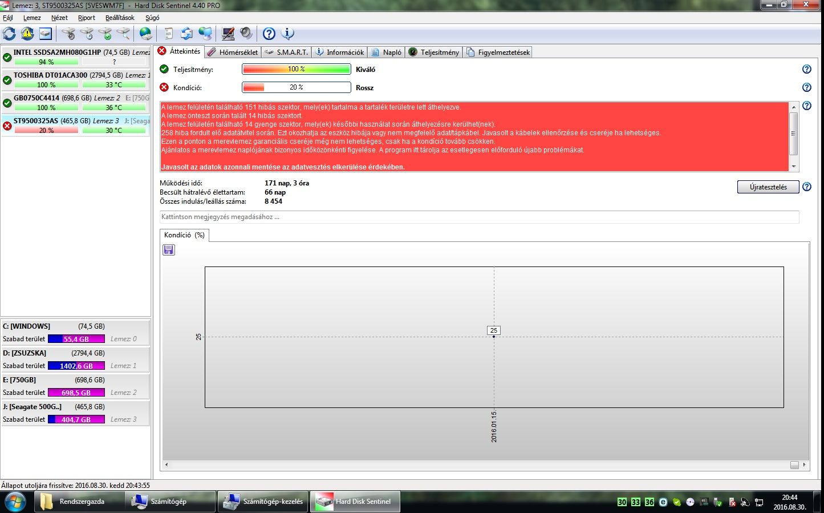Click the disk with clock test icon
Viewport: 824px width, 513px height.
(87, 34)
